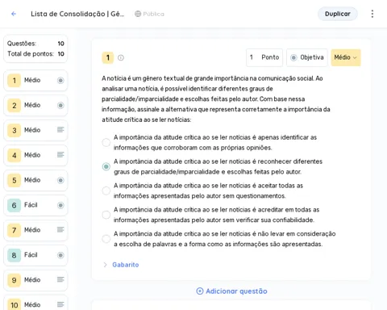Open sidebar question 8 Fácil
The width and height of the screenshot is (387, 310).
35,255
